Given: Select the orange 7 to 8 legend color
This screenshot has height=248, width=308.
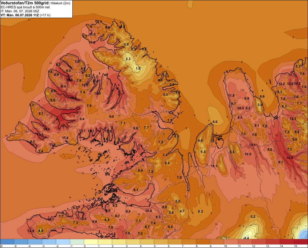Looking at the screenshot, I should [189, 242].
